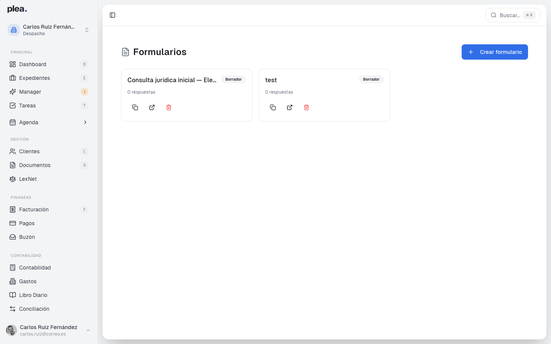
Task: Click the Libro Diario book icon
Action: point(13,295)
